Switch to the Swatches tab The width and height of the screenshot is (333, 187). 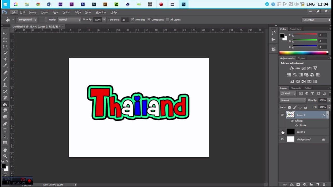(295, 29)
